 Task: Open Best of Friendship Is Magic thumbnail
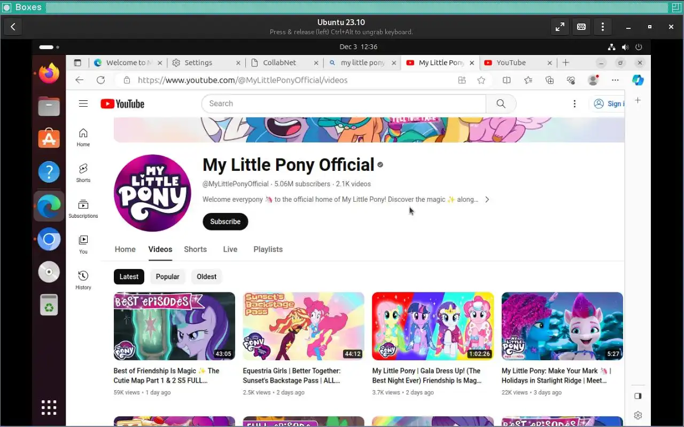tap(174, 326)
